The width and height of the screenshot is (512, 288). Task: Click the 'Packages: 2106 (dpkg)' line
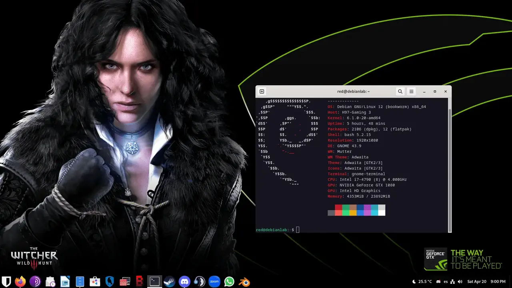(x=370, y=129)
